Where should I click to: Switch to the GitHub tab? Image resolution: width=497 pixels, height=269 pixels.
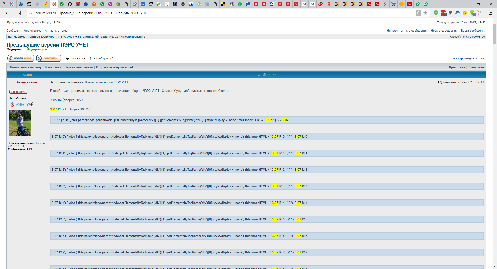click(x=70, y=4)
